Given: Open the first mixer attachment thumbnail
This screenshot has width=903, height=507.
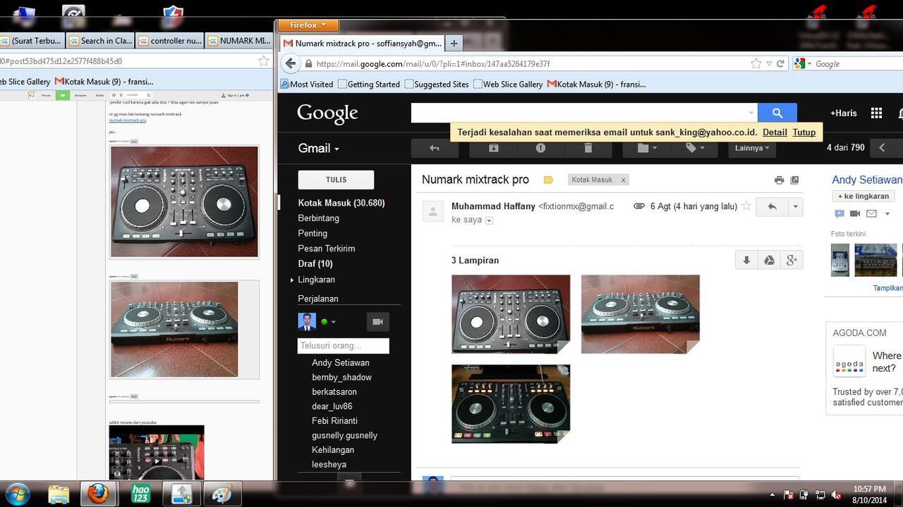Looking at the screenshot, I should [x=511, y=314].
